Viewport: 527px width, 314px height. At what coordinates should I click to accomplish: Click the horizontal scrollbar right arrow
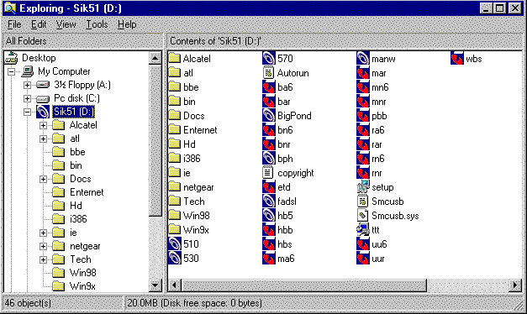tap(514, 285)
